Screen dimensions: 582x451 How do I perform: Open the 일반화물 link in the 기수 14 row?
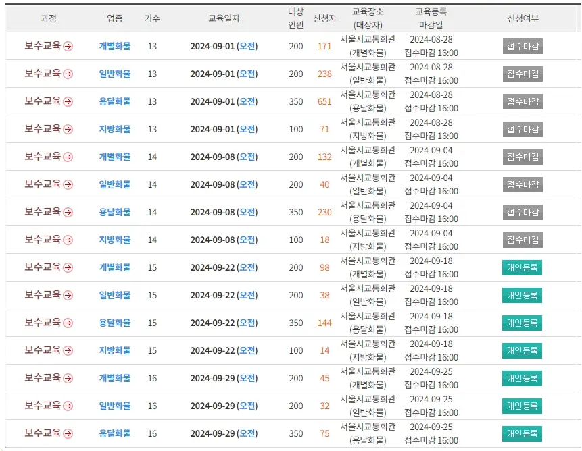click(x=114, y=184)
